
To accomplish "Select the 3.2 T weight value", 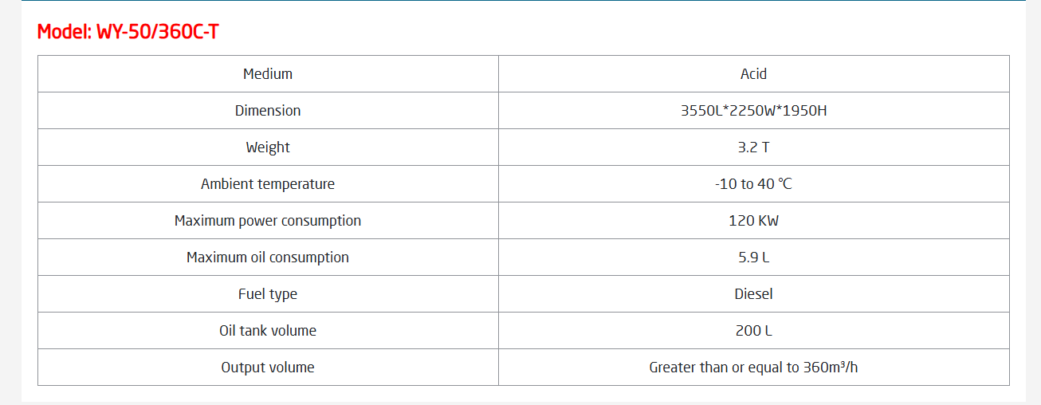I will 754,147.
